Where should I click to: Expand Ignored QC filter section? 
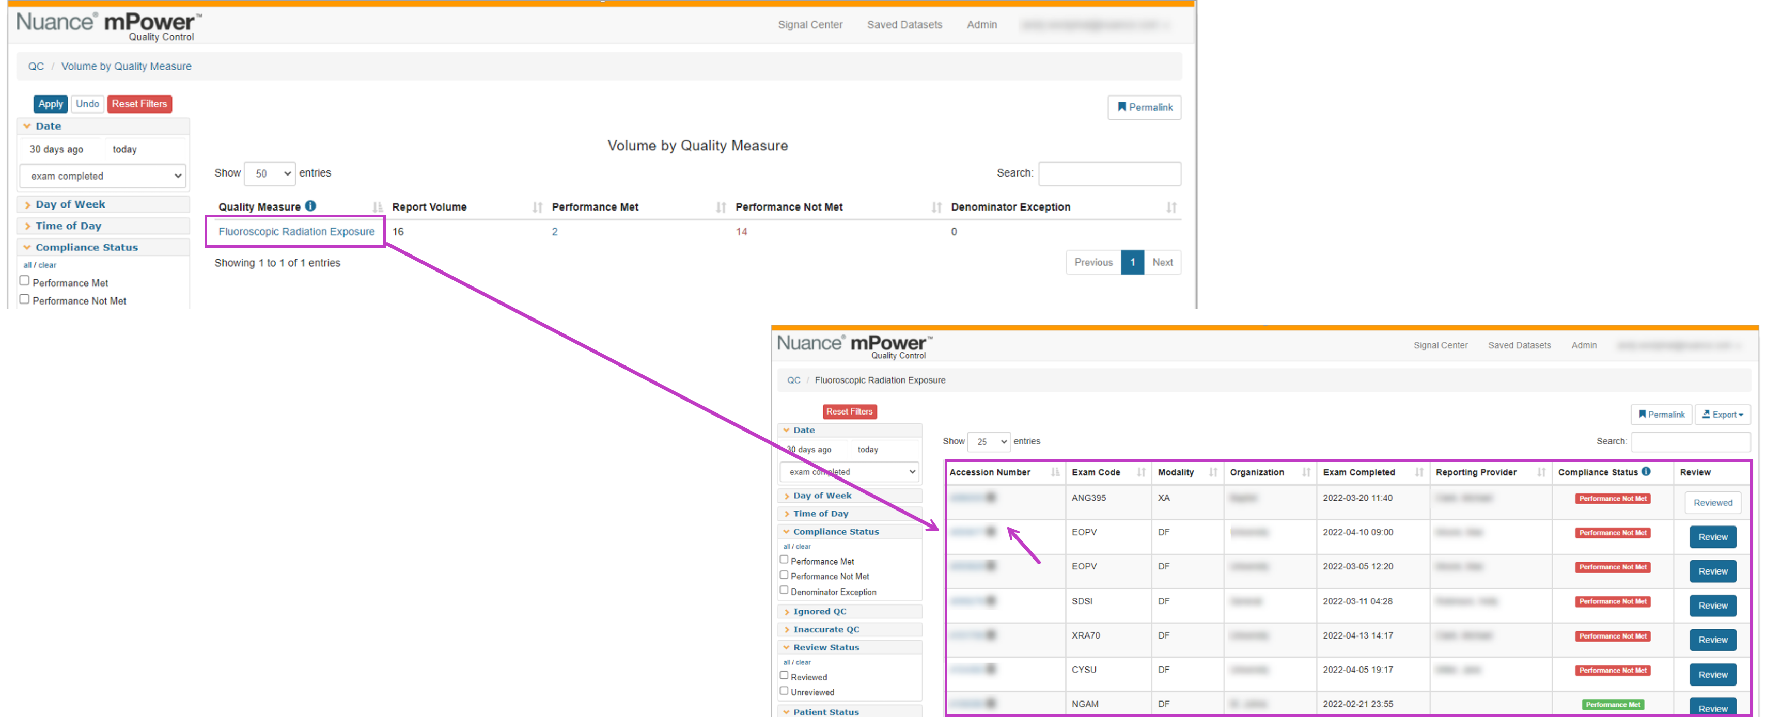pyautogui.click(x=849, y=612)
